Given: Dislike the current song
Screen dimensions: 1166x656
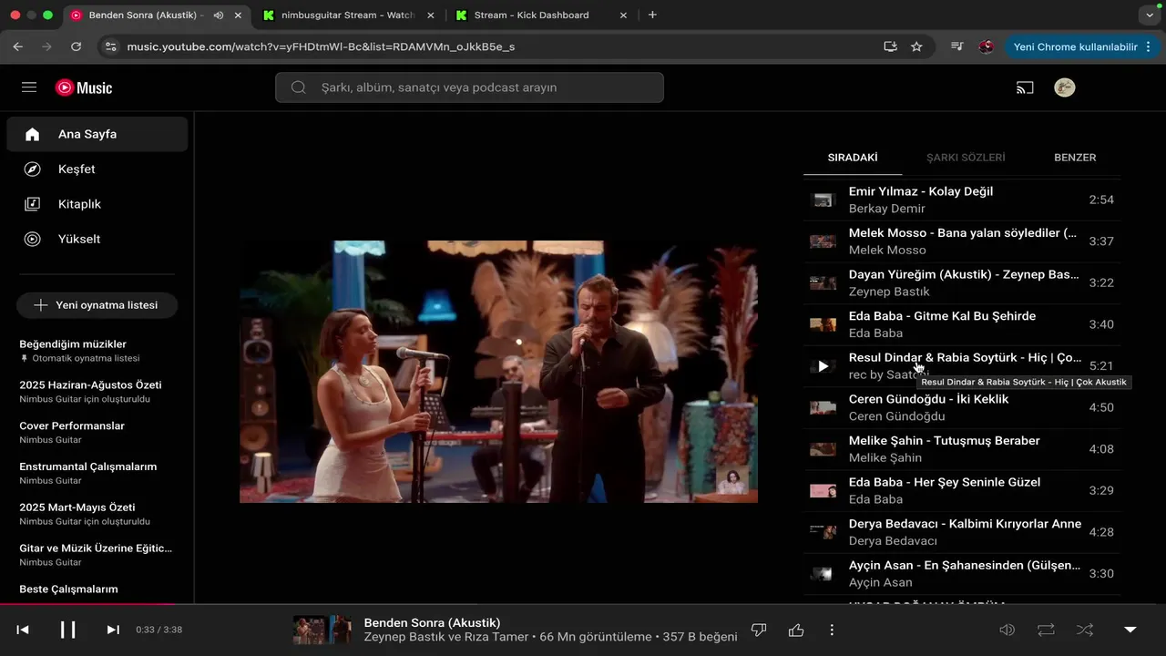Looking at the screenshot, I should point(758,630).
